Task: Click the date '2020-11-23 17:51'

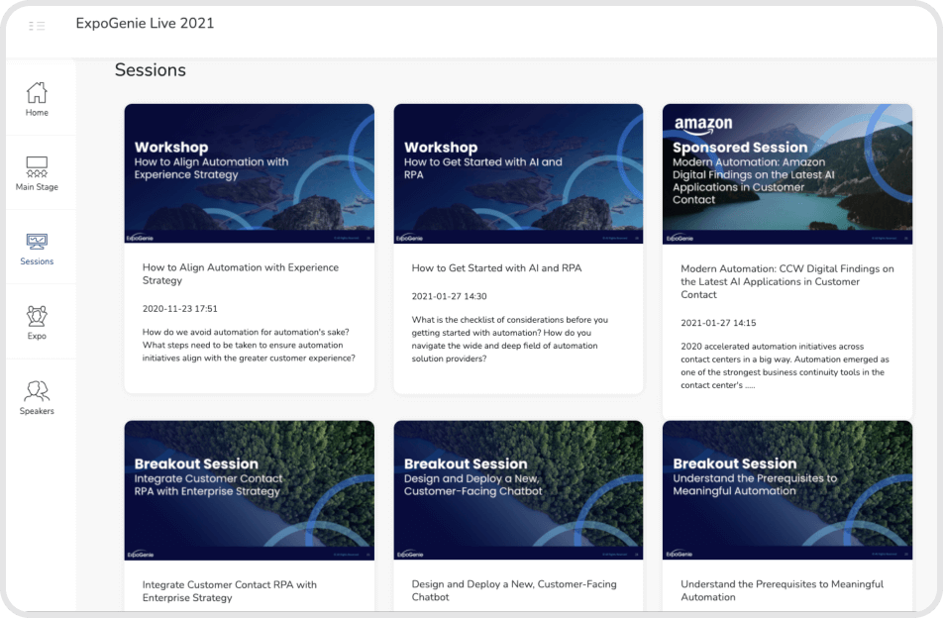Action: (180, 309)
